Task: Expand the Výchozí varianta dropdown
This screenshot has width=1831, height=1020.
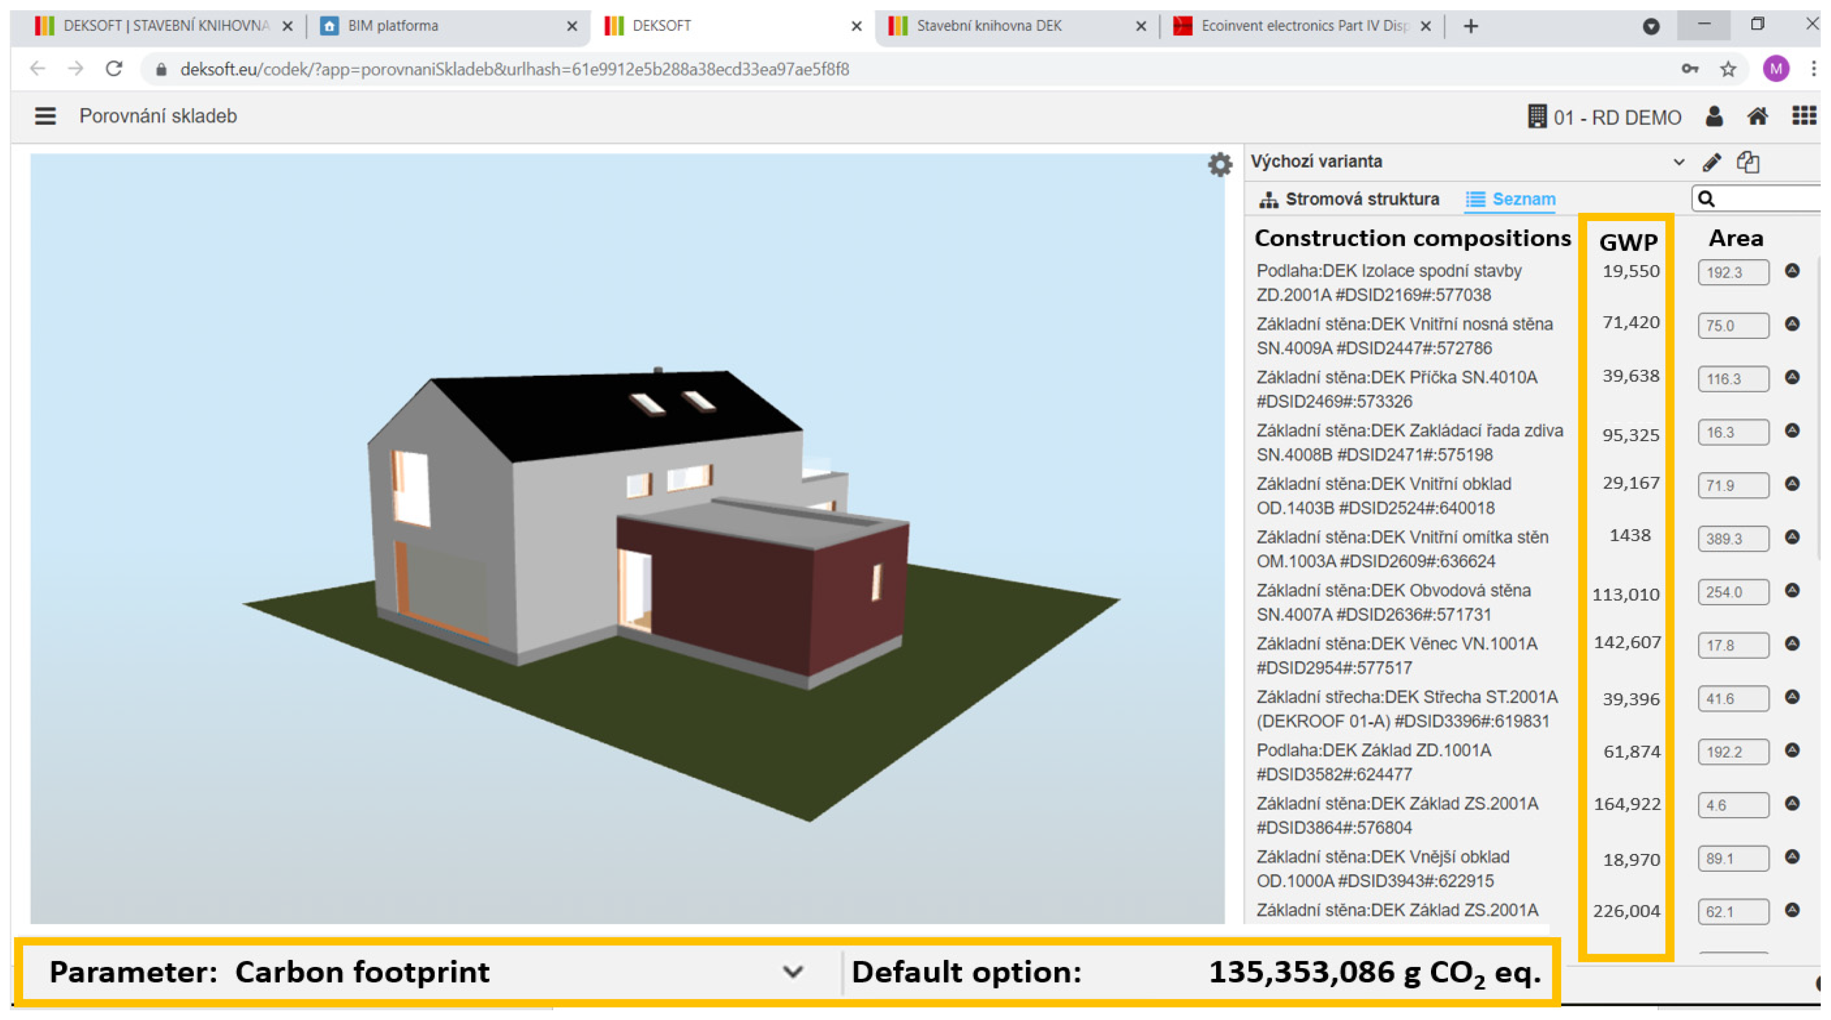Action: pos(1678,162)
